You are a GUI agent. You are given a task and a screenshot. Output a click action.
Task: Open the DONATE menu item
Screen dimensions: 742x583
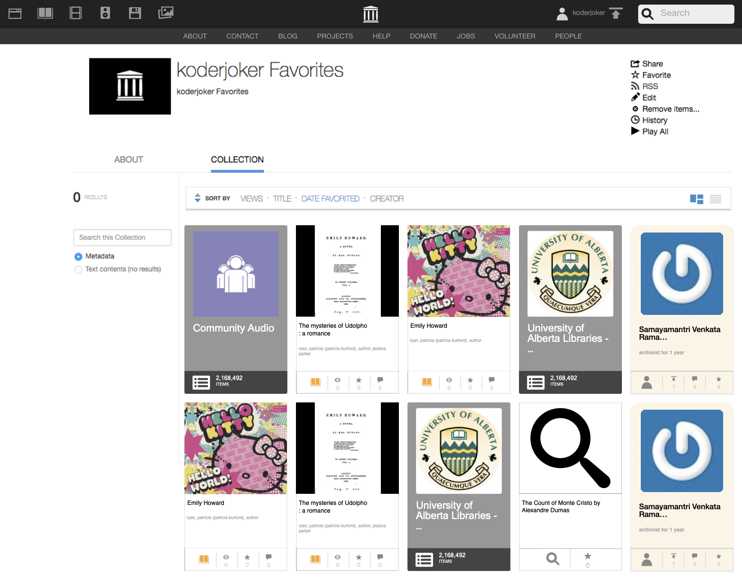pyautogui.click(x=423, y=36)
